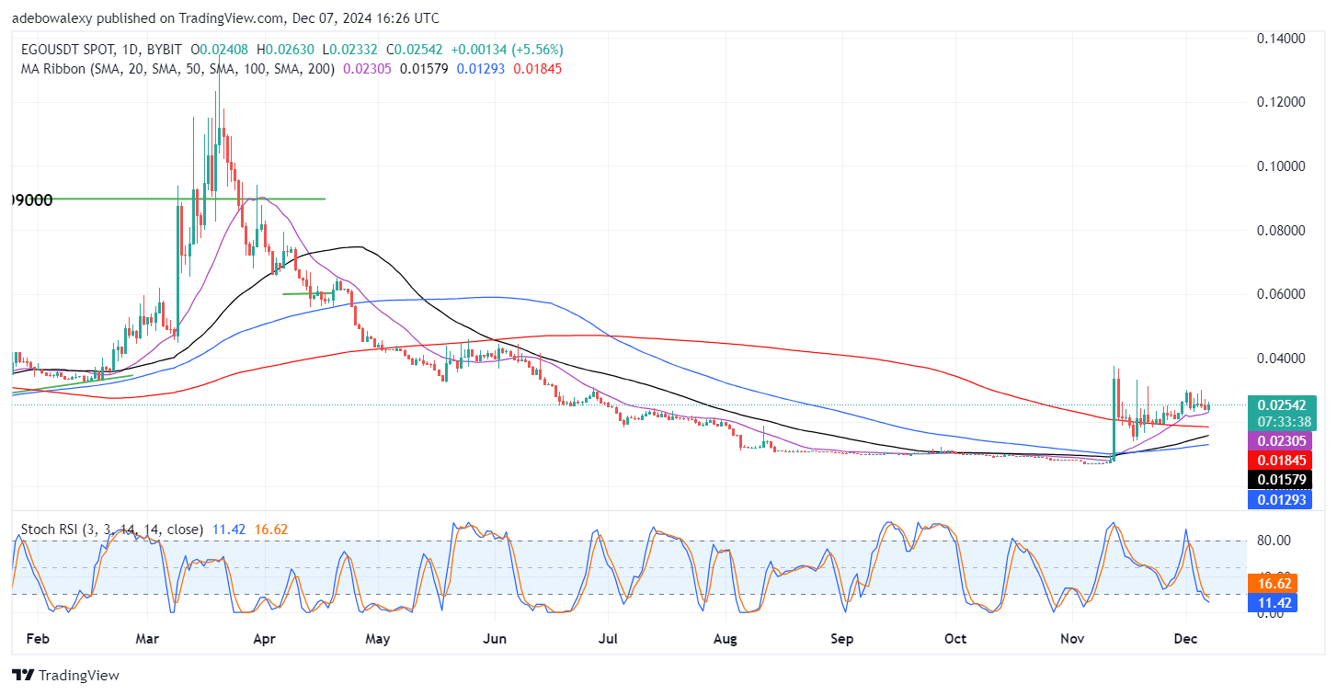The width and height of the screenshot is (1337, 695).
Task: Click the 0.06000 price scale label
Action: tap(1282, 294)
